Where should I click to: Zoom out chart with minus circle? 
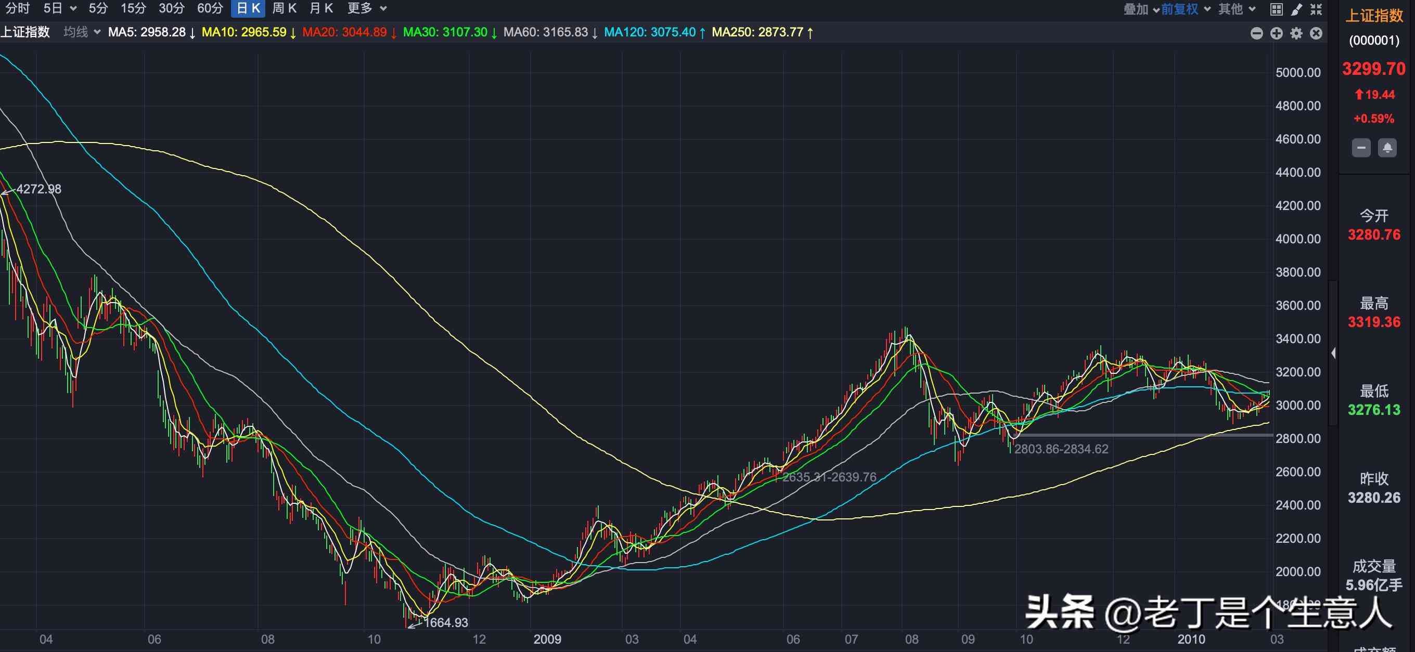(x=1256, y=33)
